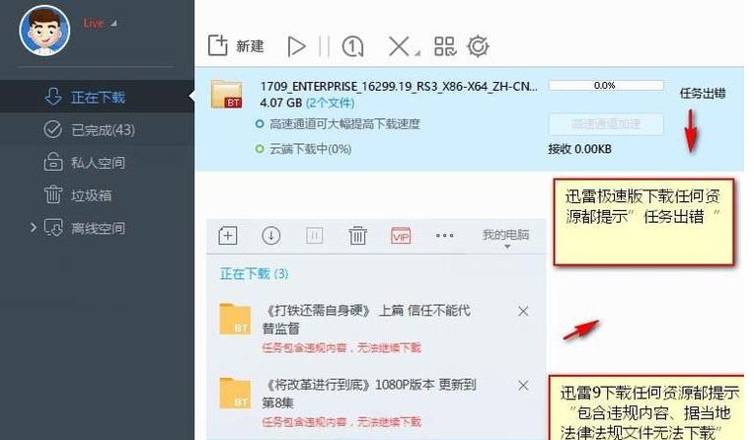This screenshot has width=754, height=440.
Task: Expand the 离线空间 chevron arrow
Action: click(x=33, y=227)
